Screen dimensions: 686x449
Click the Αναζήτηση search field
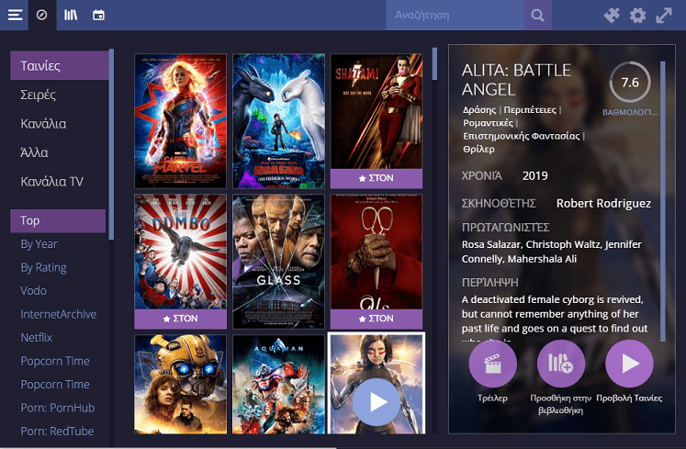pyautogui.click(x=455, y=16)
